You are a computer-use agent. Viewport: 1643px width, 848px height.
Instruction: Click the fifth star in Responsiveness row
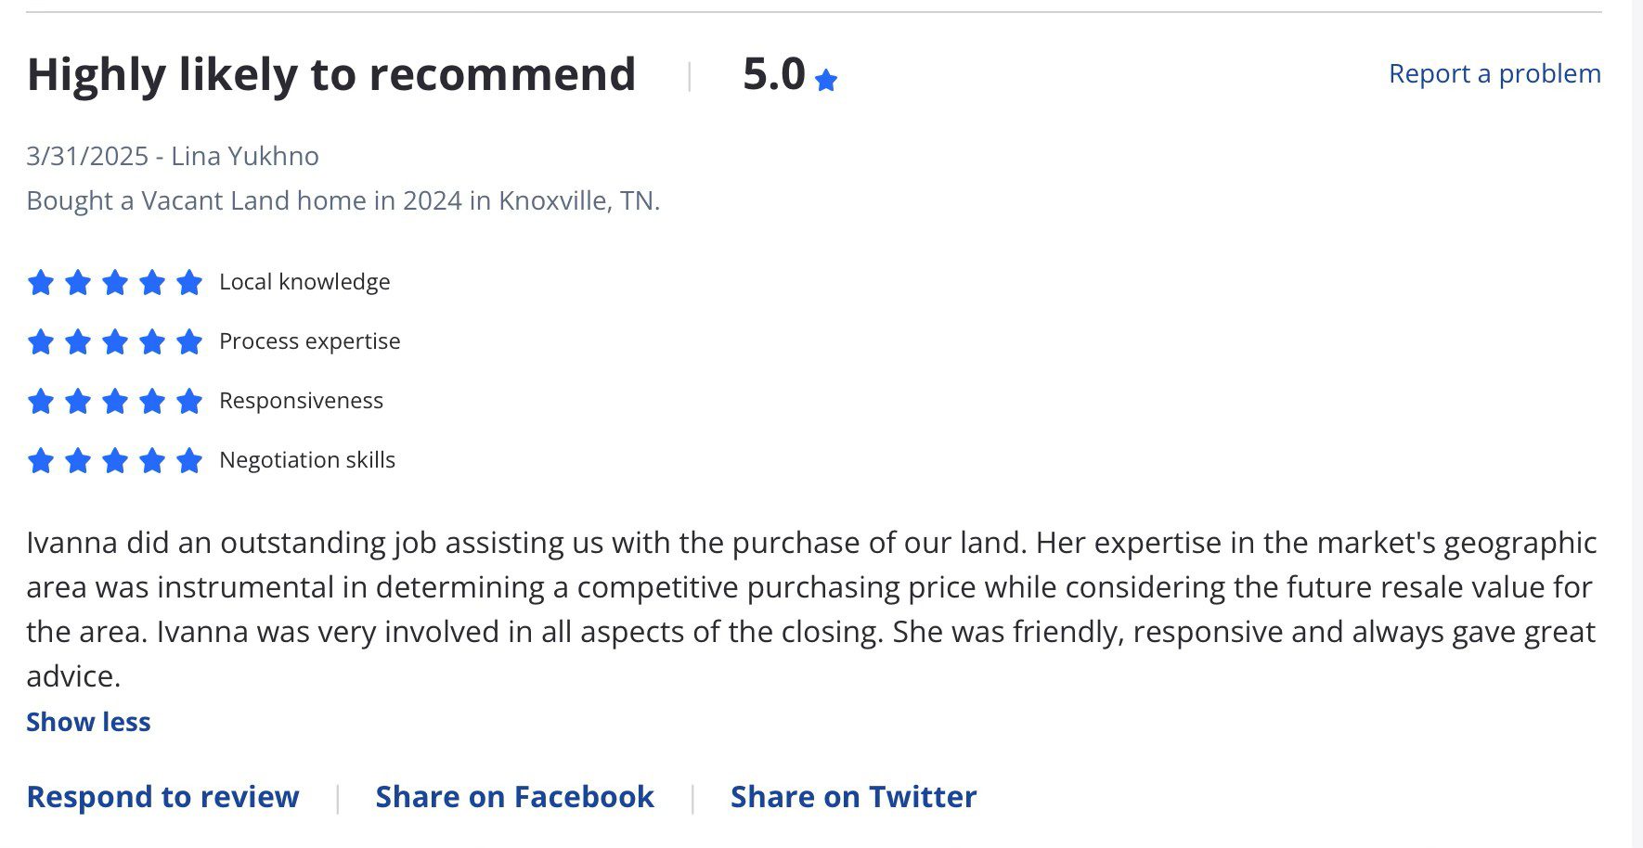pyautogui.click(x=189, y=401)
